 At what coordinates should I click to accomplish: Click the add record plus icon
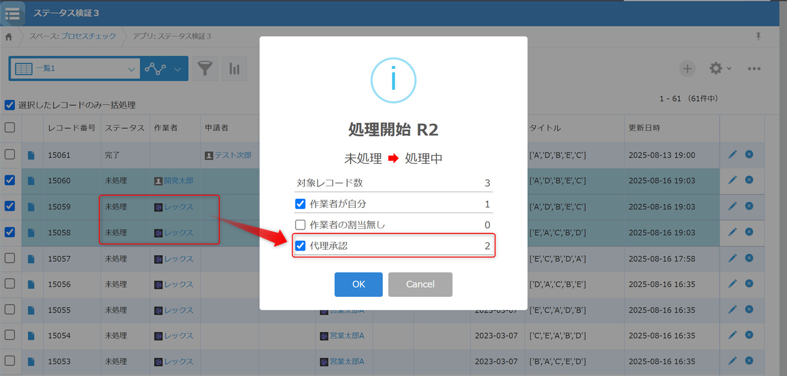coord(687,69)
